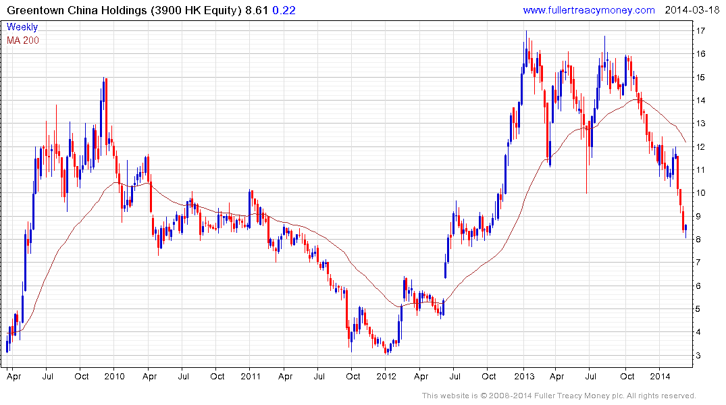This screenshot has height=405, width=726.
Task: Click the price change value 0.22
Action: click(x=284, y=10)
